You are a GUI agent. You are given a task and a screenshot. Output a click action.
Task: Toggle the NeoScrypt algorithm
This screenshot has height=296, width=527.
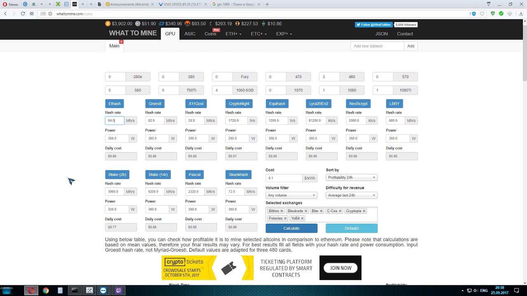point(358,104)
